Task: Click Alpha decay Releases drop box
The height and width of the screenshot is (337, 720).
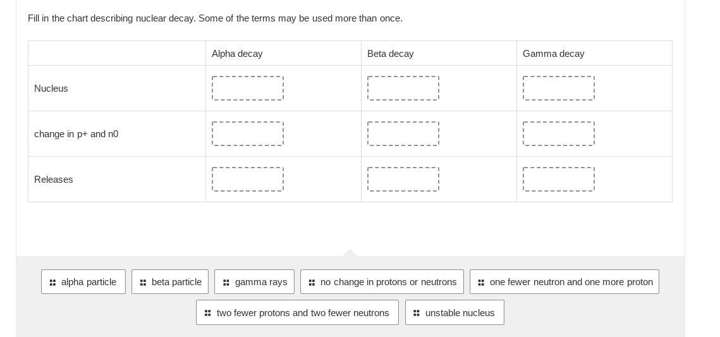Action: [x=248, y=180]
